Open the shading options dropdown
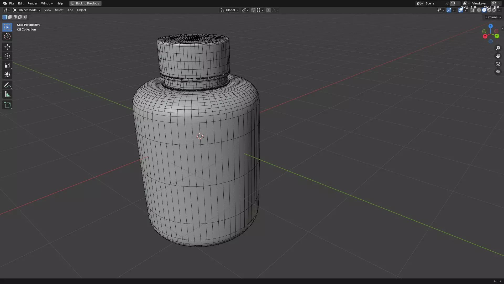 point(499,10)
